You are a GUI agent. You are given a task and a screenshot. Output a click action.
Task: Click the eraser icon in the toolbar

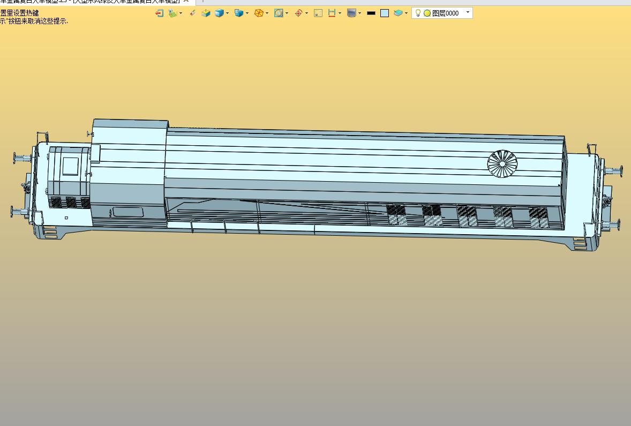193,13
